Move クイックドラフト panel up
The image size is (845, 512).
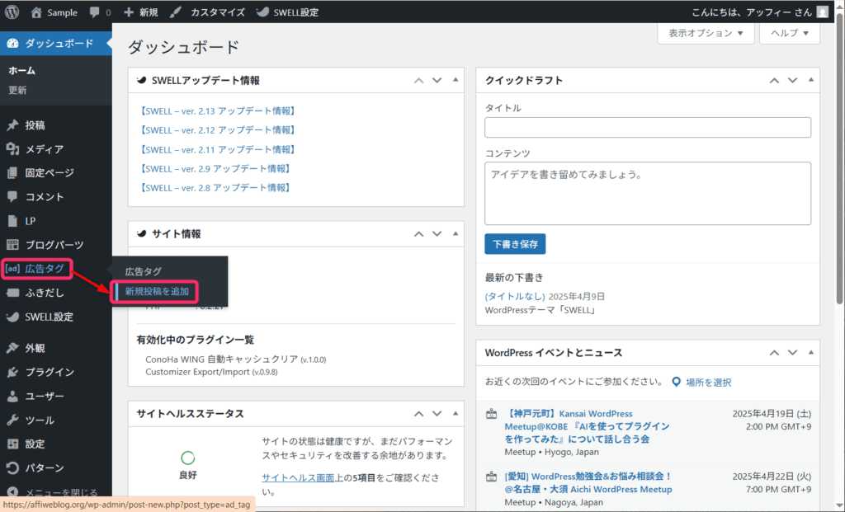(774, 80)
